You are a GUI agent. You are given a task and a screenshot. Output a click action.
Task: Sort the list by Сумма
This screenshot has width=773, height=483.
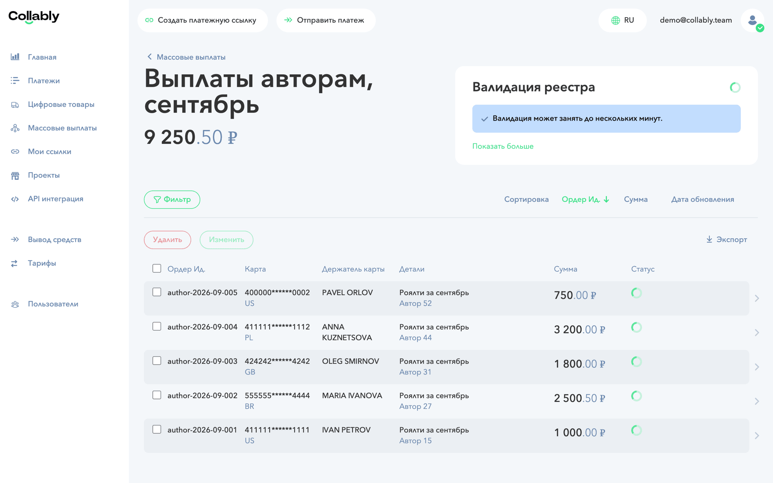coord(636,199)
